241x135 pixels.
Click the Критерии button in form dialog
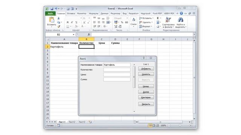pyautogui.click(x=146, y=97)
